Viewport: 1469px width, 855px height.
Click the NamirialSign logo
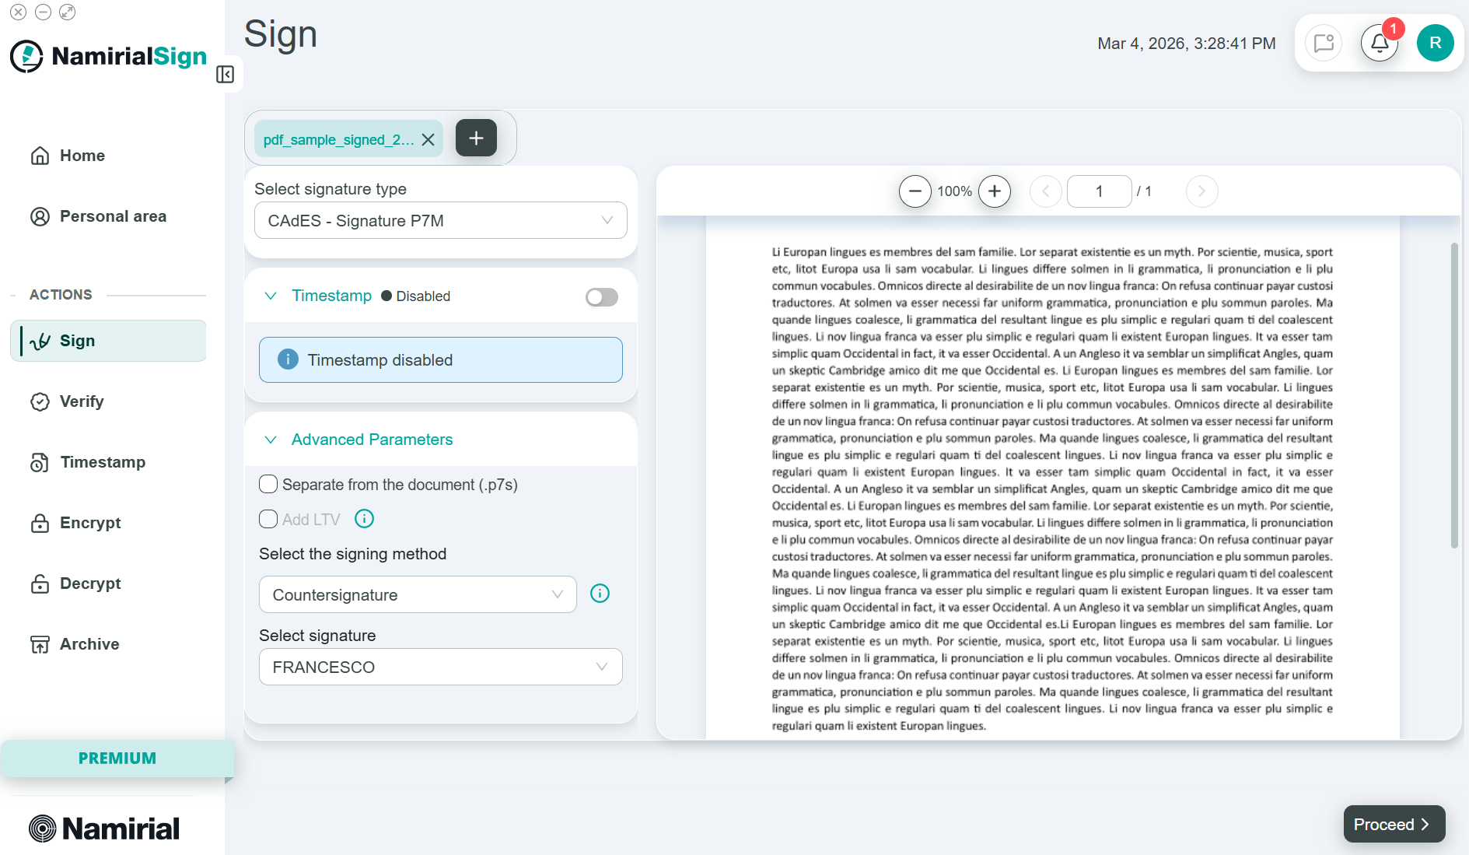[109, 56]
